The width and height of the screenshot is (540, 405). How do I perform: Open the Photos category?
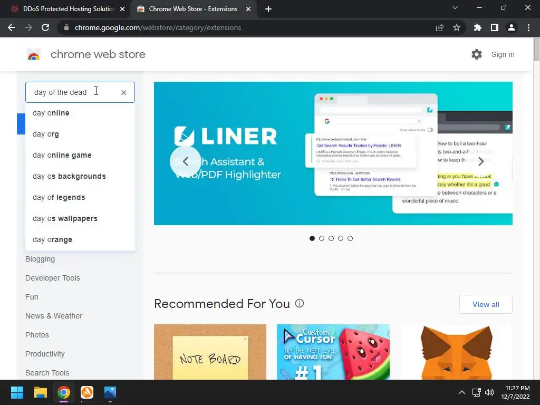37,335
